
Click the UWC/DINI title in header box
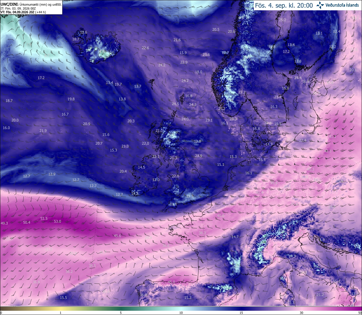pos(9,4)
